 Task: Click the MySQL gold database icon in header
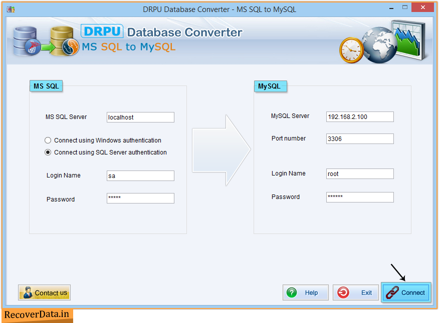[x=64, y=41]
